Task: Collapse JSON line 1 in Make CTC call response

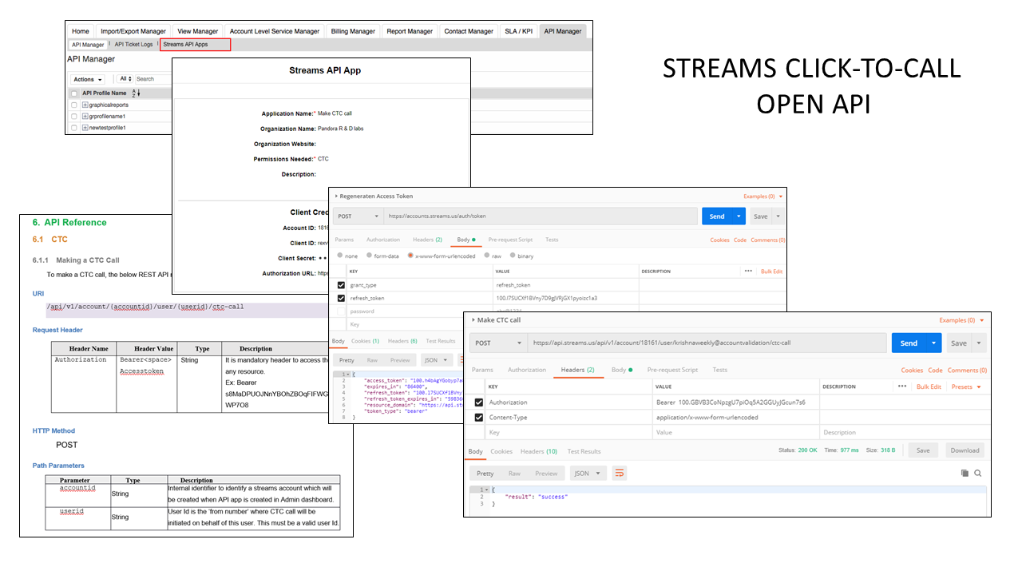Action: [485, 489]
